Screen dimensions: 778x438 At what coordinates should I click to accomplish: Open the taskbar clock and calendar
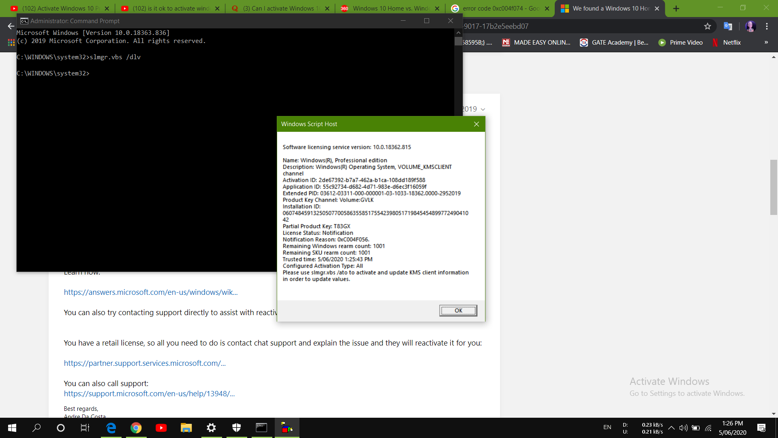click(733, 428)
